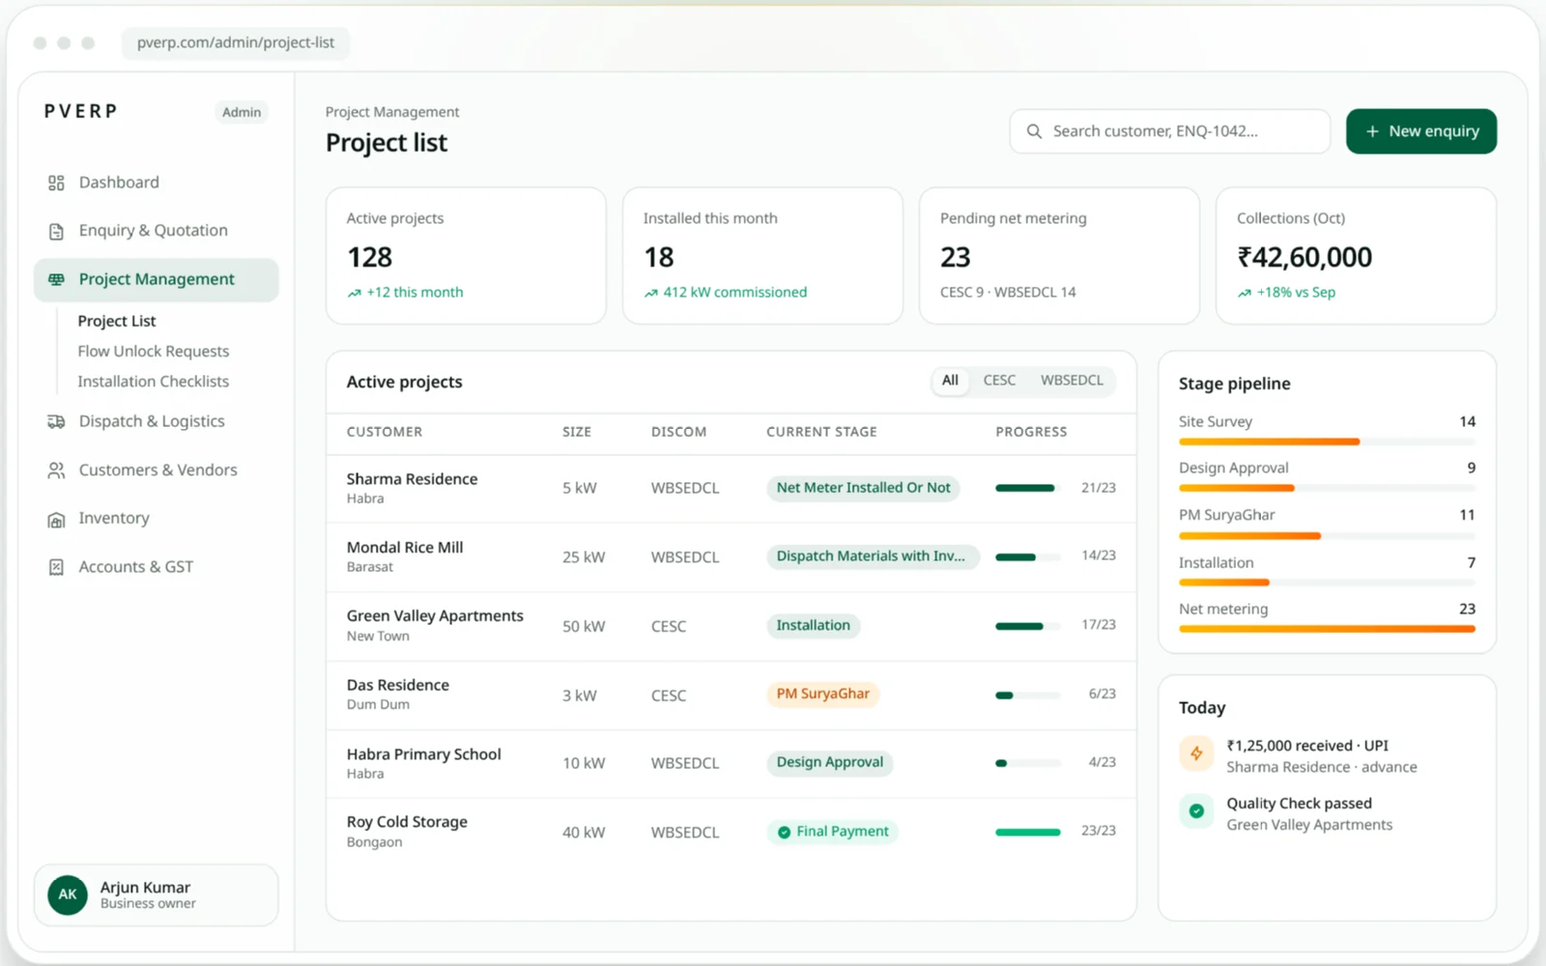
Task: Select the Mondal Rice Mill customer name
Action: click(x=405, y=548)
